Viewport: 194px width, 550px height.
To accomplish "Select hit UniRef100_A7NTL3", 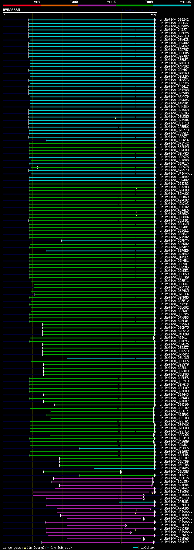I will pyautogui.click(x=174, y=37).
